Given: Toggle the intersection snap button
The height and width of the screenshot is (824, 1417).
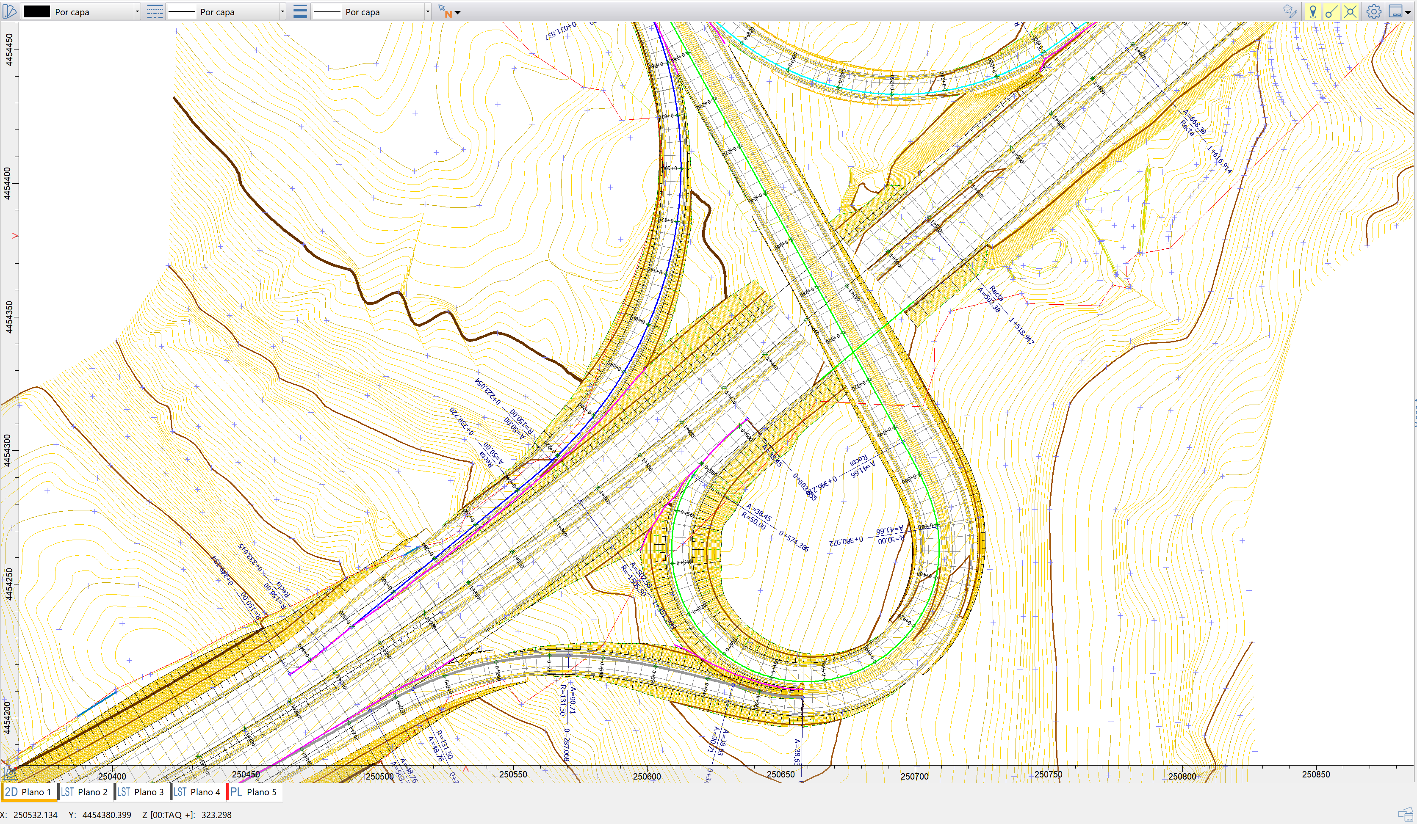Looking at the screenshot, I should (x=1350, y=11).
